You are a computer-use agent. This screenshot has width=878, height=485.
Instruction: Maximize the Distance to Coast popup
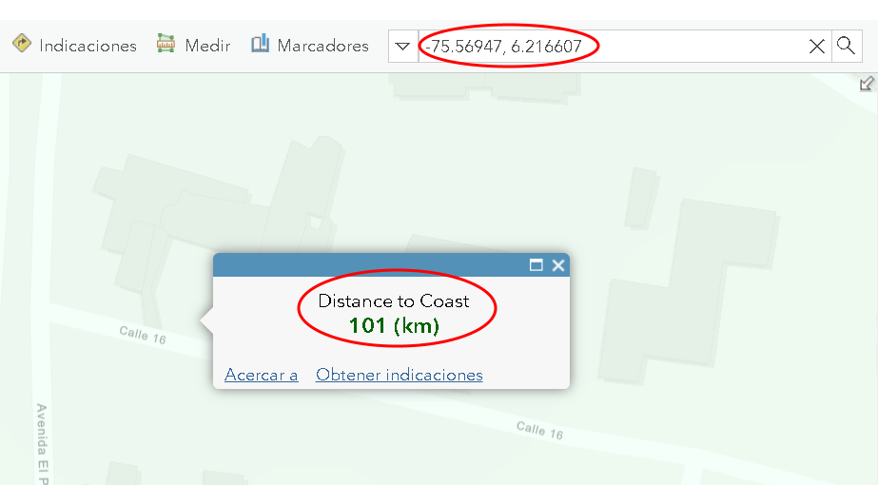pyautogui.click(x=537, y=265)
